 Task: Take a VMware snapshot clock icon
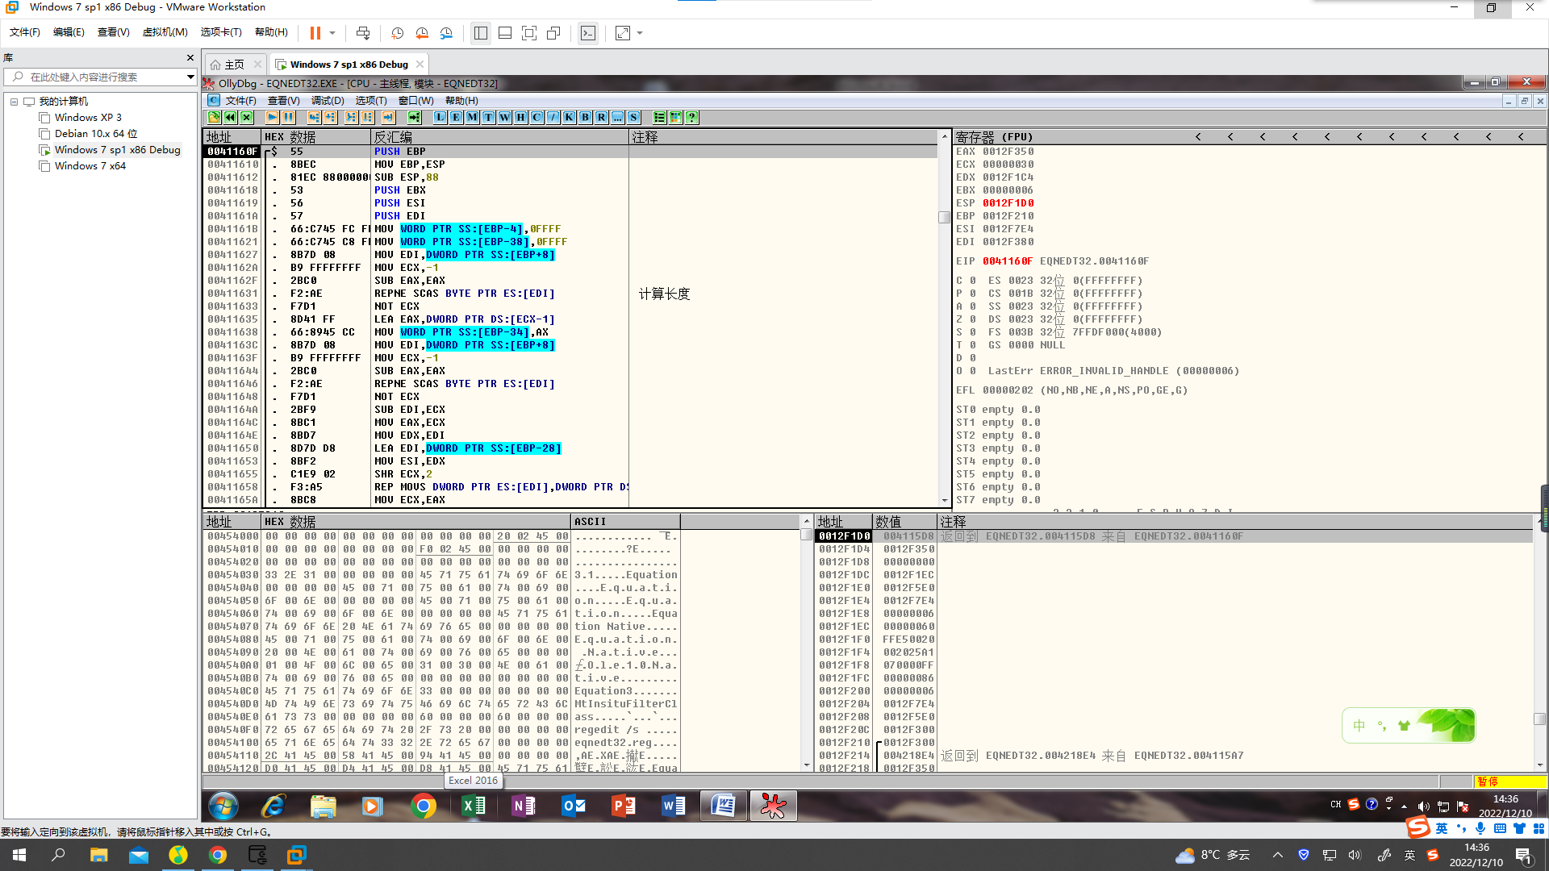coord(397,33)
